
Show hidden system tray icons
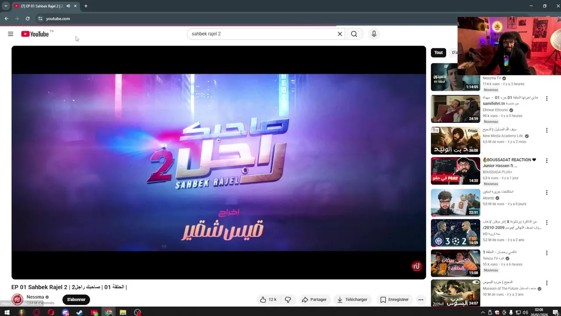(483, 312)
